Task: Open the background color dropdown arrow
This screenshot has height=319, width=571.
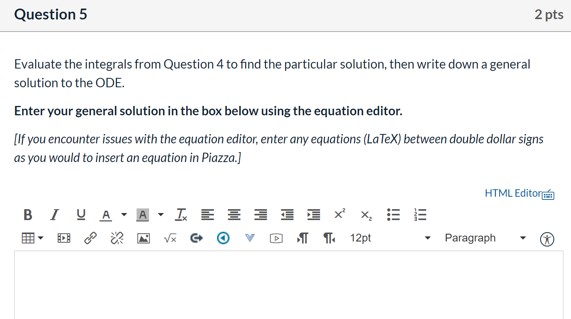Action: [x=161, y=215]
